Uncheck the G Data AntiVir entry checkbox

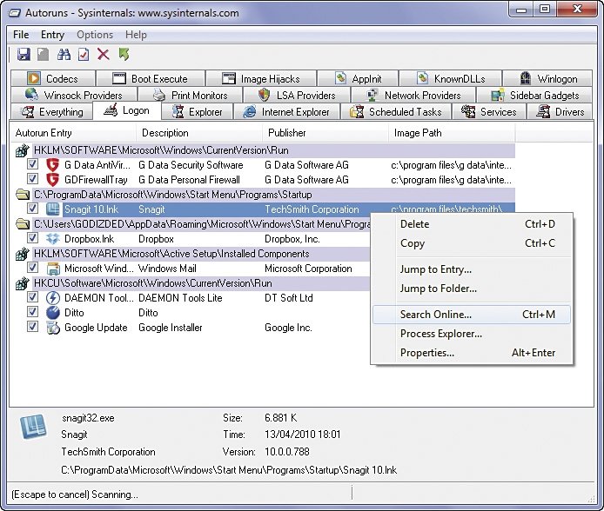tap(32, 164)
